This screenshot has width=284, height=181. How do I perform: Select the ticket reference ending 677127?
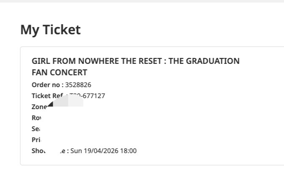click(x=94, y=96)
